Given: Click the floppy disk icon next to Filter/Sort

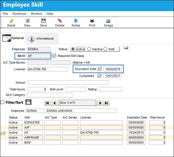Looking at the screenshot, I should [28, 102].
